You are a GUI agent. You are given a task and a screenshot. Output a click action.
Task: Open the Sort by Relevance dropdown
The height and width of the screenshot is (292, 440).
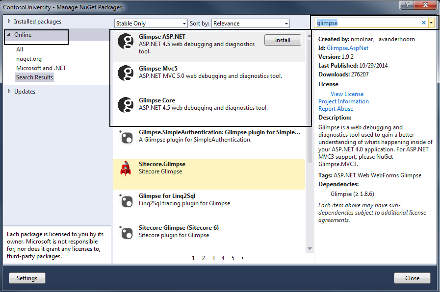click(250, 24)
